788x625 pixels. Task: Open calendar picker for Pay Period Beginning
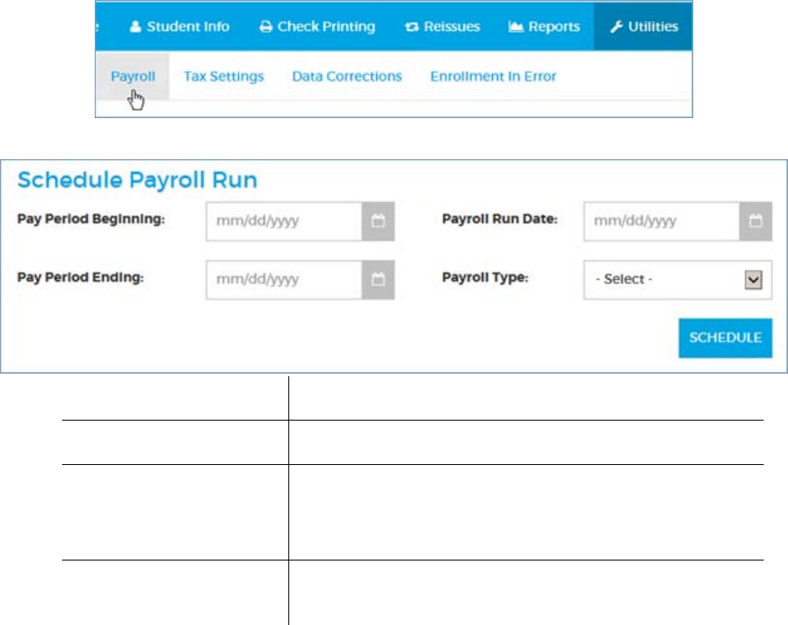pyautogui.click(x=378, y=221)
